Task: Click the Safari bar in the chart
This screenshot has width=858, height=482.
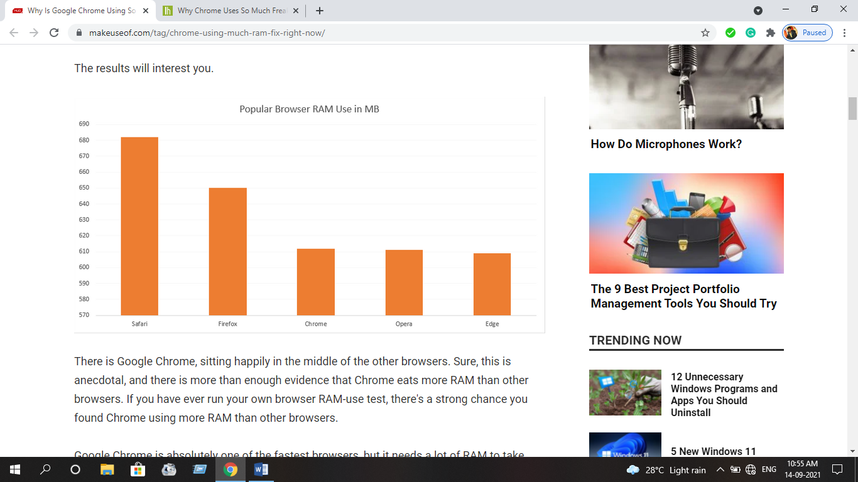Action: coord(139,226)
